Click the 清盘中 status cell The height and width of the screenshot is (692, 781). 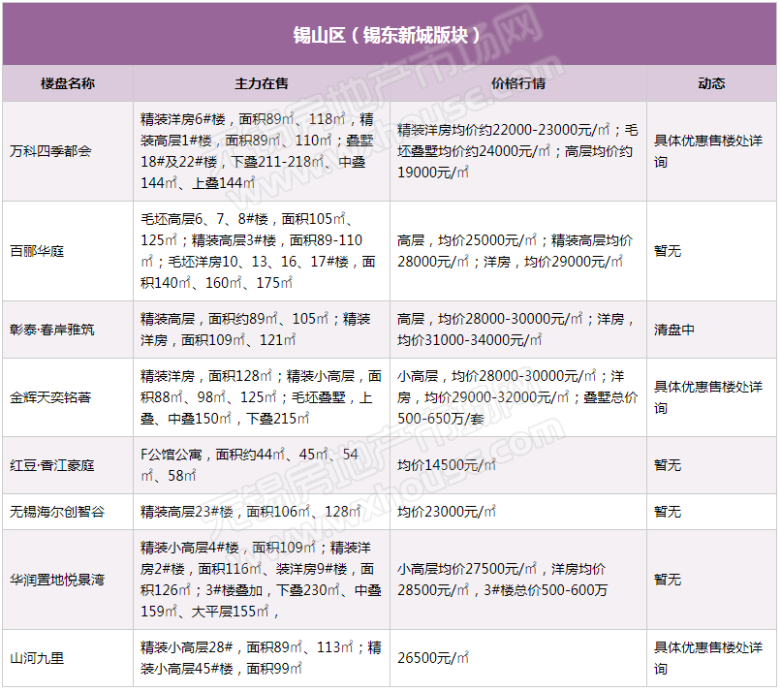click(674, 330)
